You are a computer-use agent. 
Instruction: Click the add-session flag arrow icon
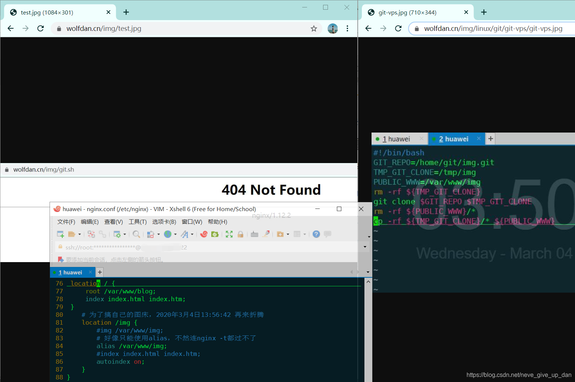[x=61, y=260]
